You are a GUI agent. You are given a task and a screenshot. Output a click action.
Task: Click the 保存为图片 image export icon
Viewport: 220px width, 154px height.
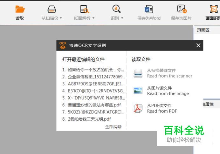(x=182, y=9)
